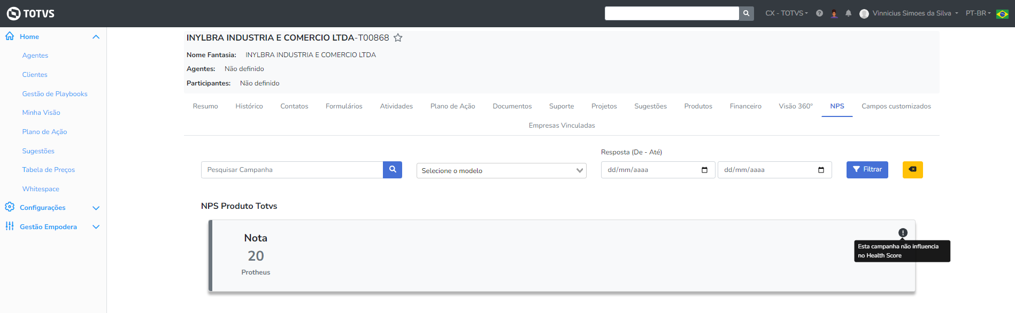Click the Nota 20 Protheus card
The height and width of the screenshot is (313, 1015).
pyautogui.click(x=562, y=256)
